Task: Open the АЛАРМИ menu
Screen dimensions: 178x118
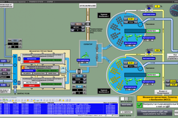Action: (50, 2)
